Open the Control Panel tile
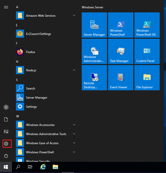The image size is (166, 173). tap(147, 51)
